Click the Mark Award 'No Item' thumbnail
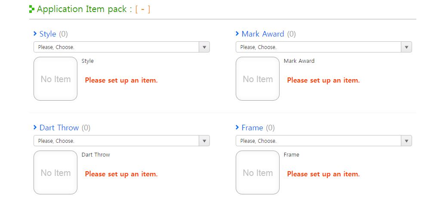 click(258, 79)
